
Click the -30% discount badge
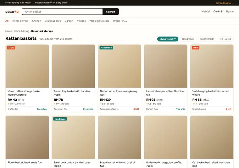point(11,48)
